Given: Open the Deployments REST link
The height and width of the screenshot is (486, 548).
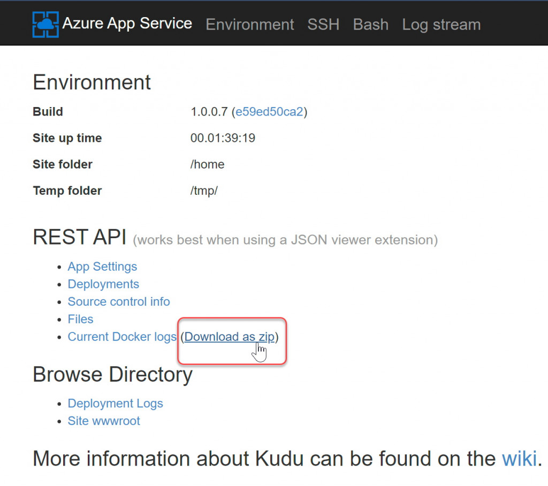Looking at the screenshot, I should [x=103, y=284].
